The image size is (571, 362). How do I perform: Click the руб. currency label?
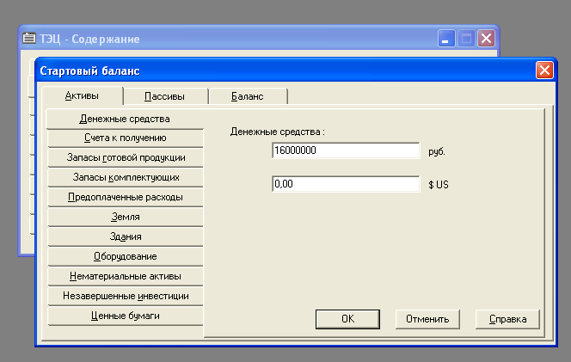pyautogui.click(x=437, y=151)
